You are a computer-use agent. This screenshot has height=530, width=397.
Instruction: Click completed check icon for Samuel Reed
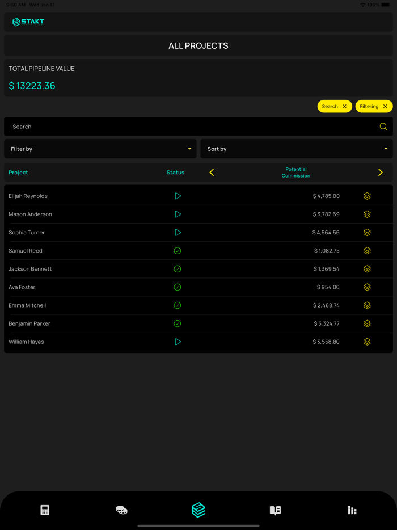pyautogui.click(x=178, y=251)
